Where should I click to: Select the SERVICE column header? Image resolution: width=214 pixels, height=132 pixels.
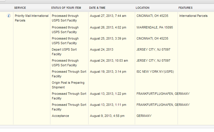[x=20, y=8]
